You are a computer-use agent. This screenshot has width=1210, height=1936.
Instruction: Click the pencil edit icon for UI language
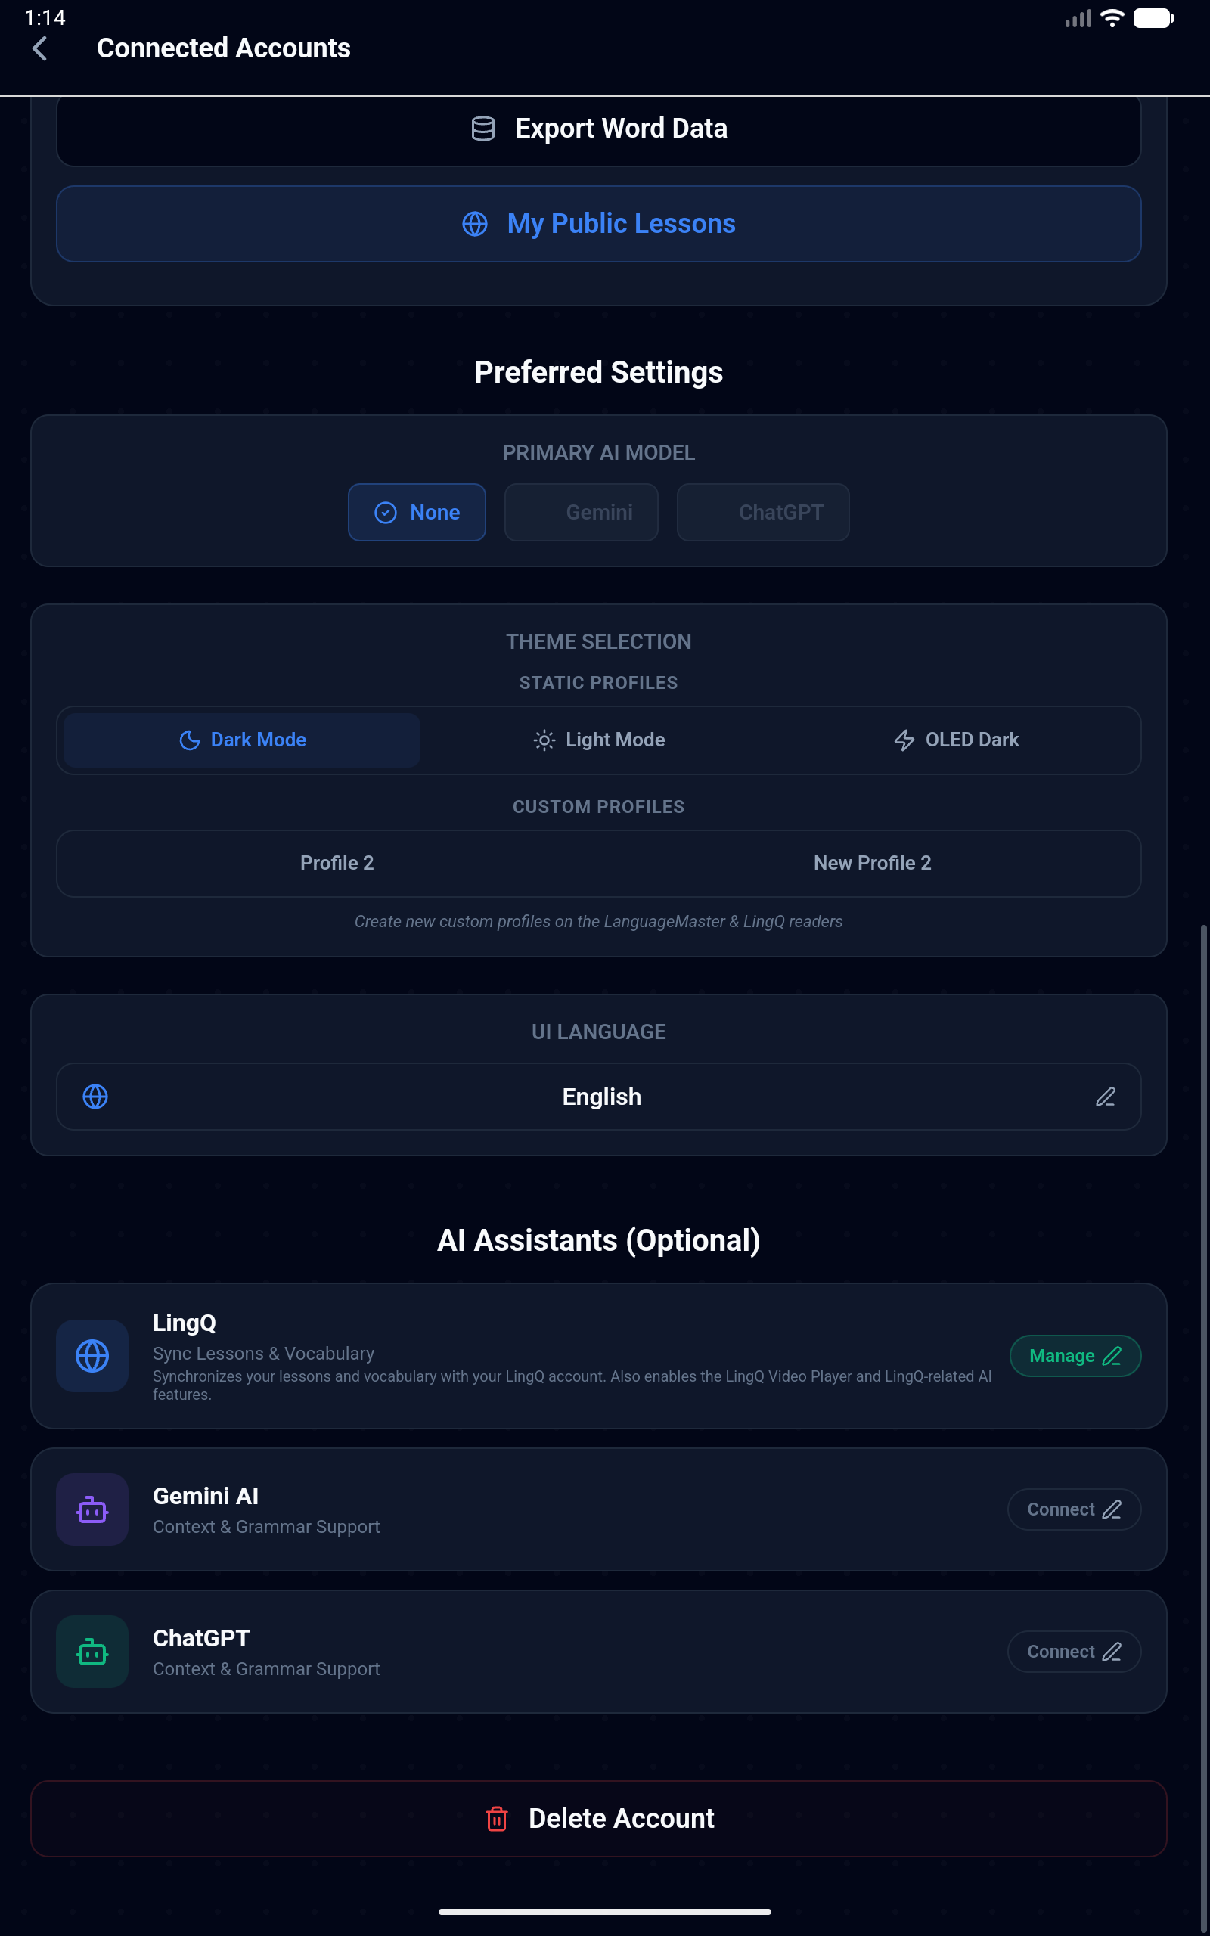[1105, 1097]
